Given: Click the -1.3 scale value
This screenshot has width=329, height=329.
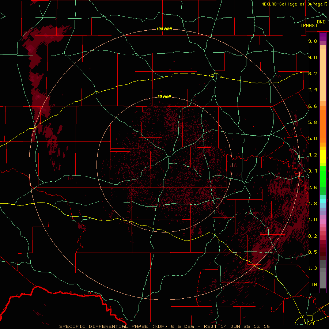Looking at the screenshot, I should [311, 268].
